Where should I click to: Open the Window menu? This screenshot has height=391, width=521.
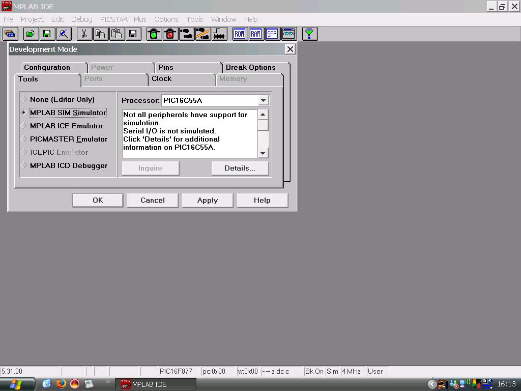(223, 19)
